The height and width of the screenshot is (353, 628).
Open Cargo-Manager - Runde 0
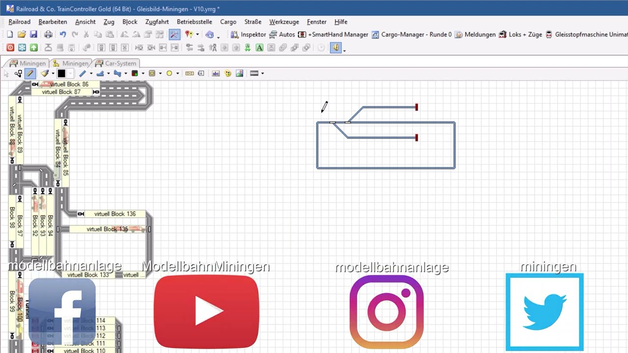[x=412, y=34]
